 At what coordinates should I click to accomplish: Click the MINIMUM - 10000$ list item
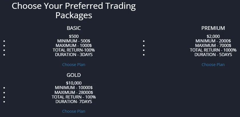tap(74, 88)
